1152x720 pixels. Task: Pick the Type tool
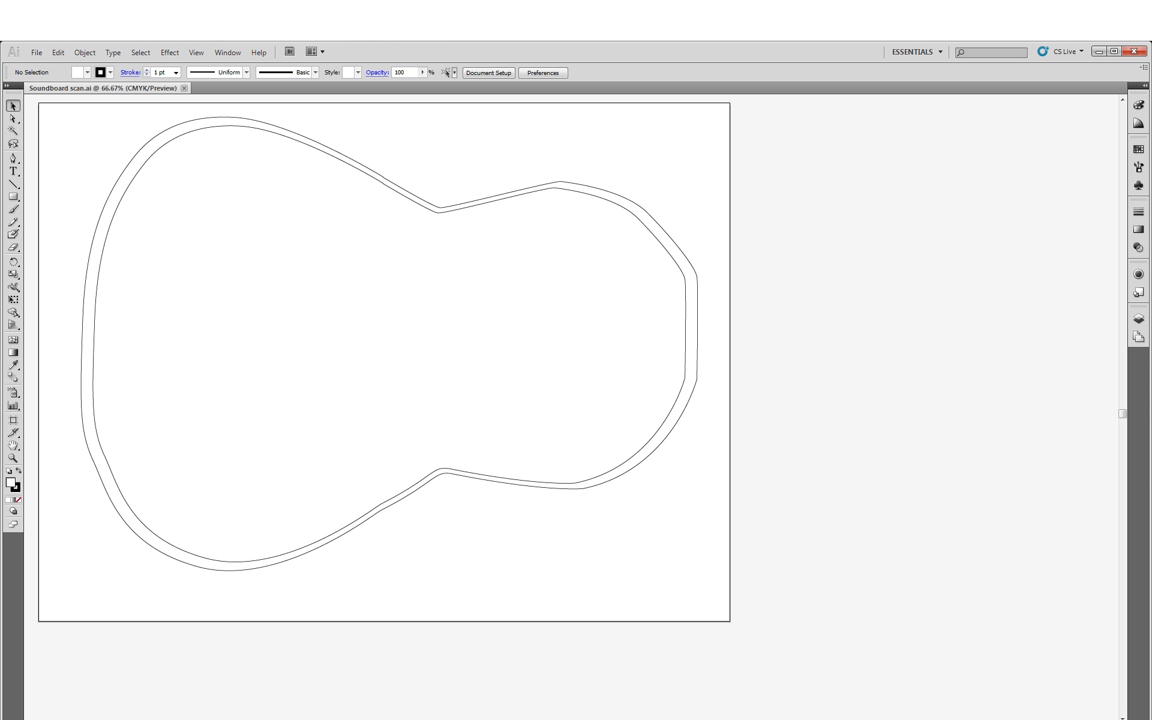[13, 171]
